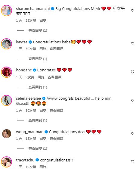
Task: Show replies under wong_manman's comment
Action: point(38,148)
